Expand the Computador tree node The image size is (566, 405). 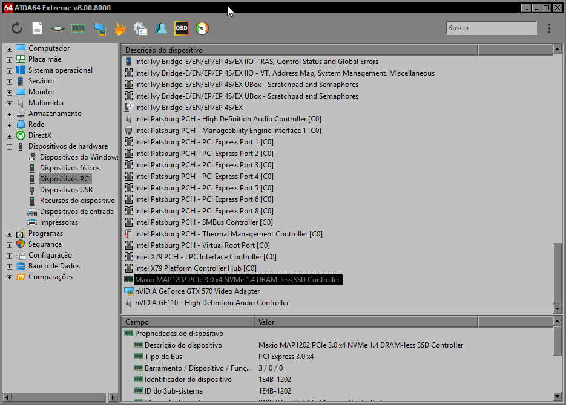pyautogui.click(x=10, y=48)
